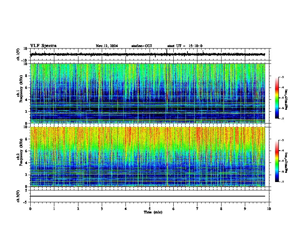Click tick label "0" on the time axis

[x=30, y=209]
